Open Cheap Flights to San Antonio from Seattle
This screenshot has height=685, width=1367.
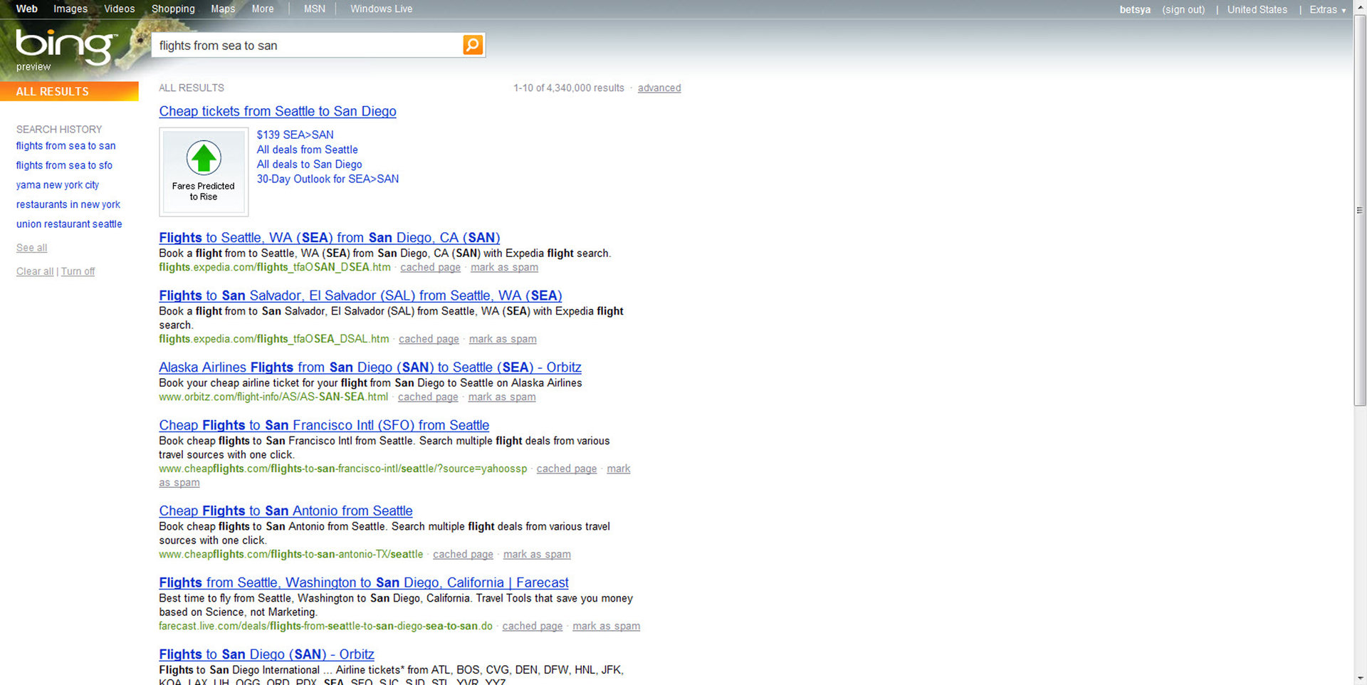click(x=286, y=511)
